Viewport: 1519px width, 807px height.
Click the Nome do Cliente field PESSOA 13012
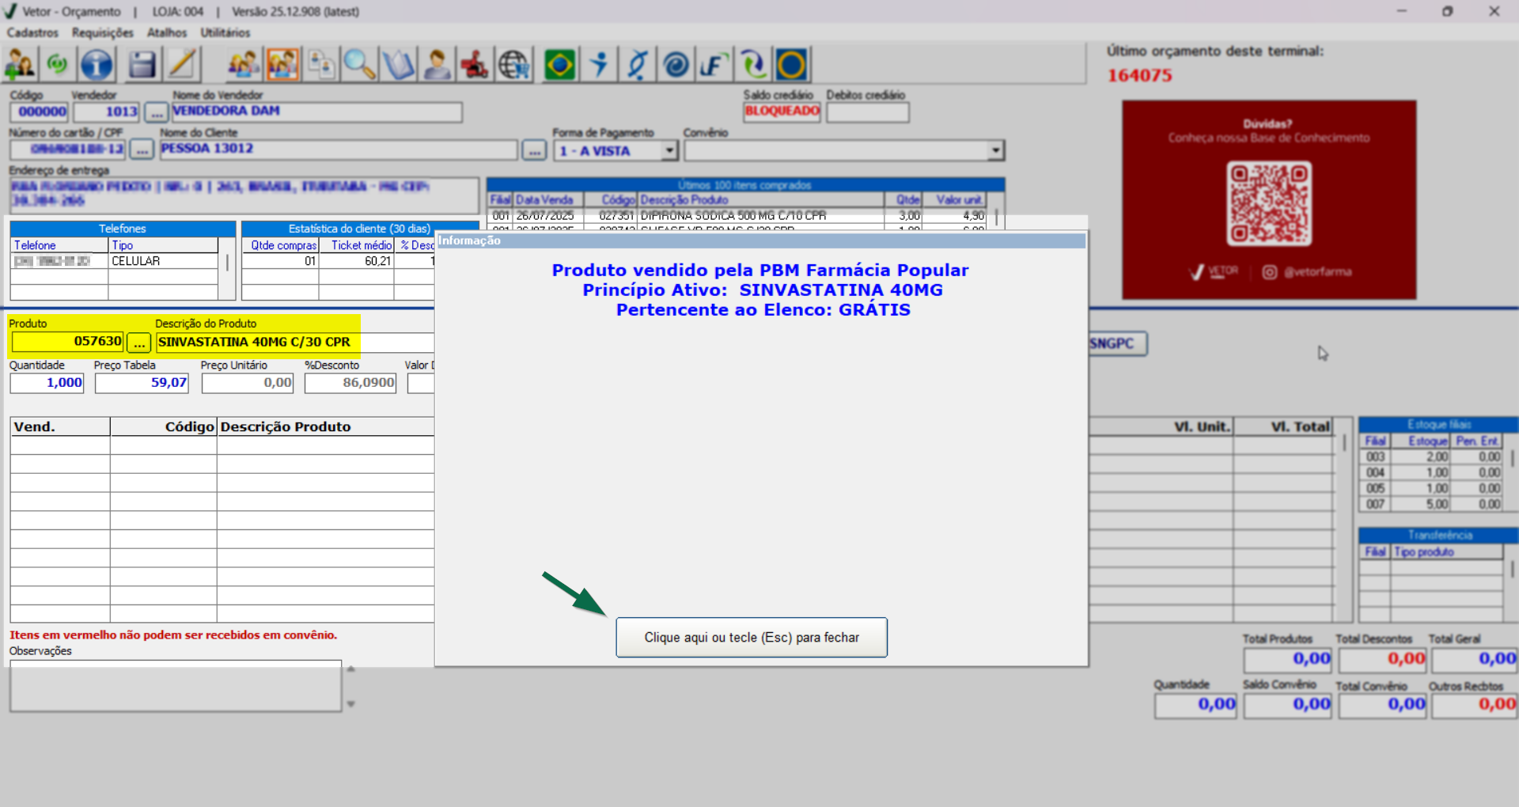[339, 150]
